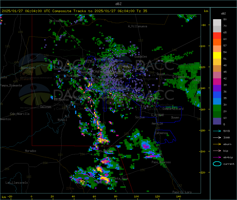The height and width of the screenshot is (200, 237).
Task: Click the 'Soitue' map label
Action: [140, 117]
